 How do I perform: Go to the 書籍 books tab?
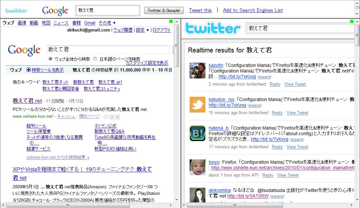click(76, 23)
